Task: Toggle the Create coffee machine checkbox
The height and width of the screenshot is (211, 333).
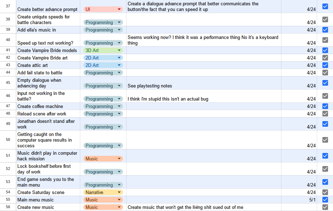Action: click(325, 106)
